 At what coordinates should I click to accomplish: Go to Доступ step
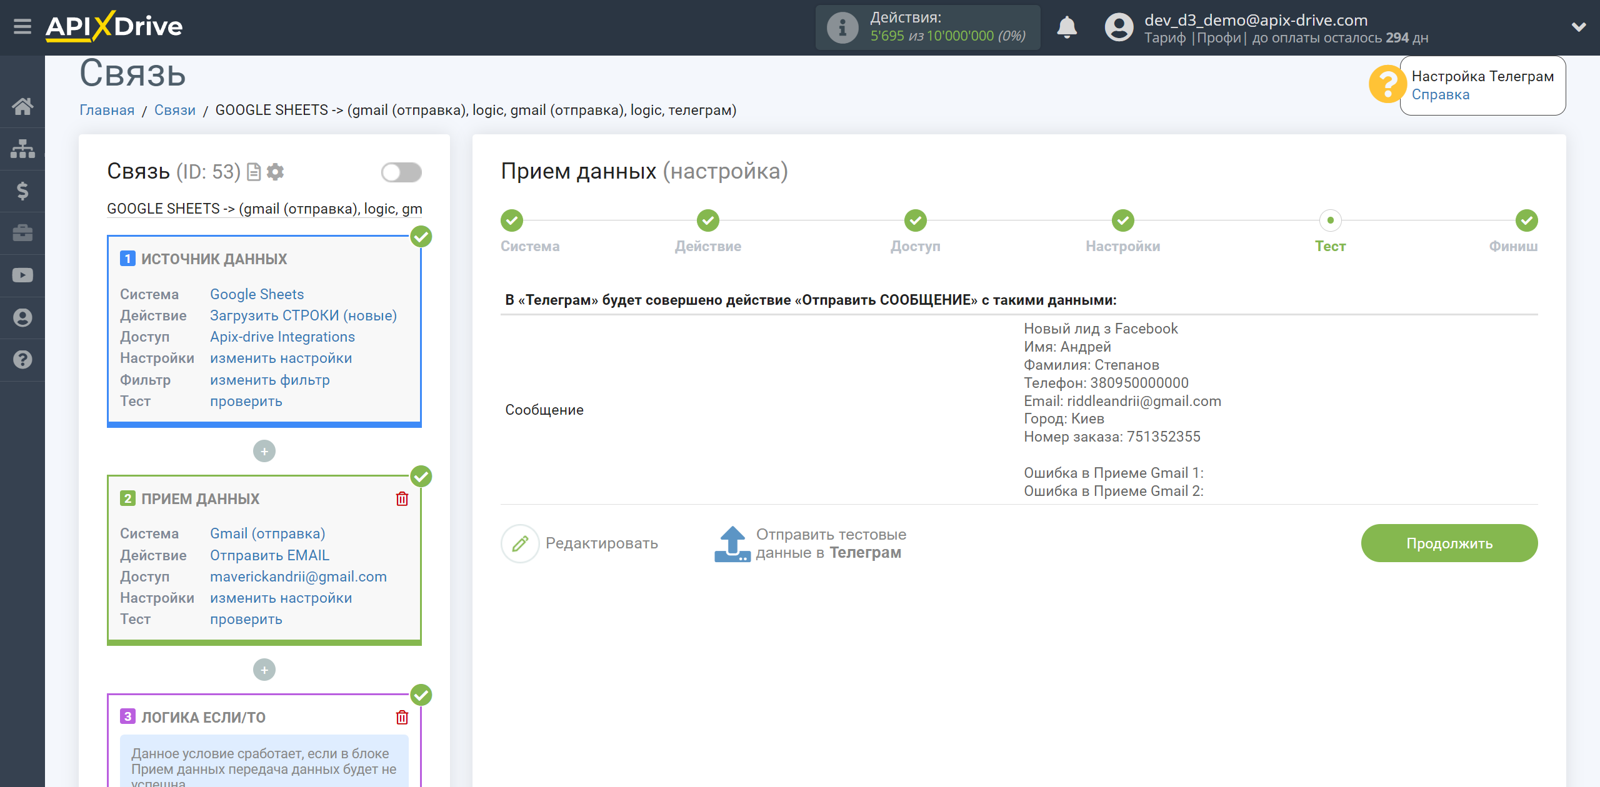916,220
